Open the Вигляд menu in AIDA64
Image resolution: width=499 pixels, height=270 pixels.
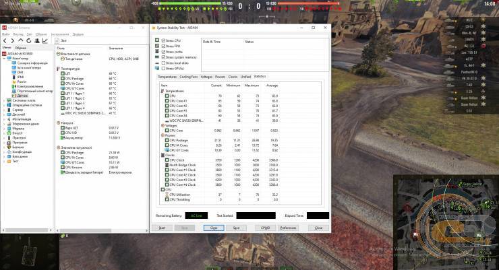point(18,34)
